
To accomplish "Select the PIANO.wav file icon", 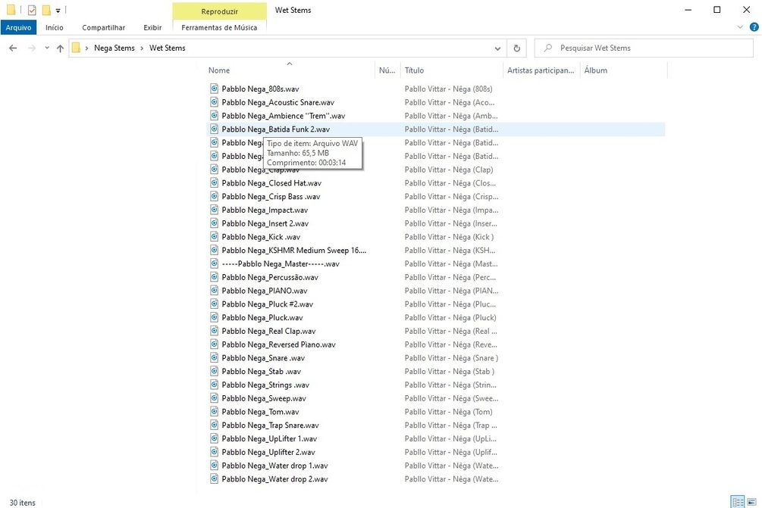I will [x=215, y=290].
